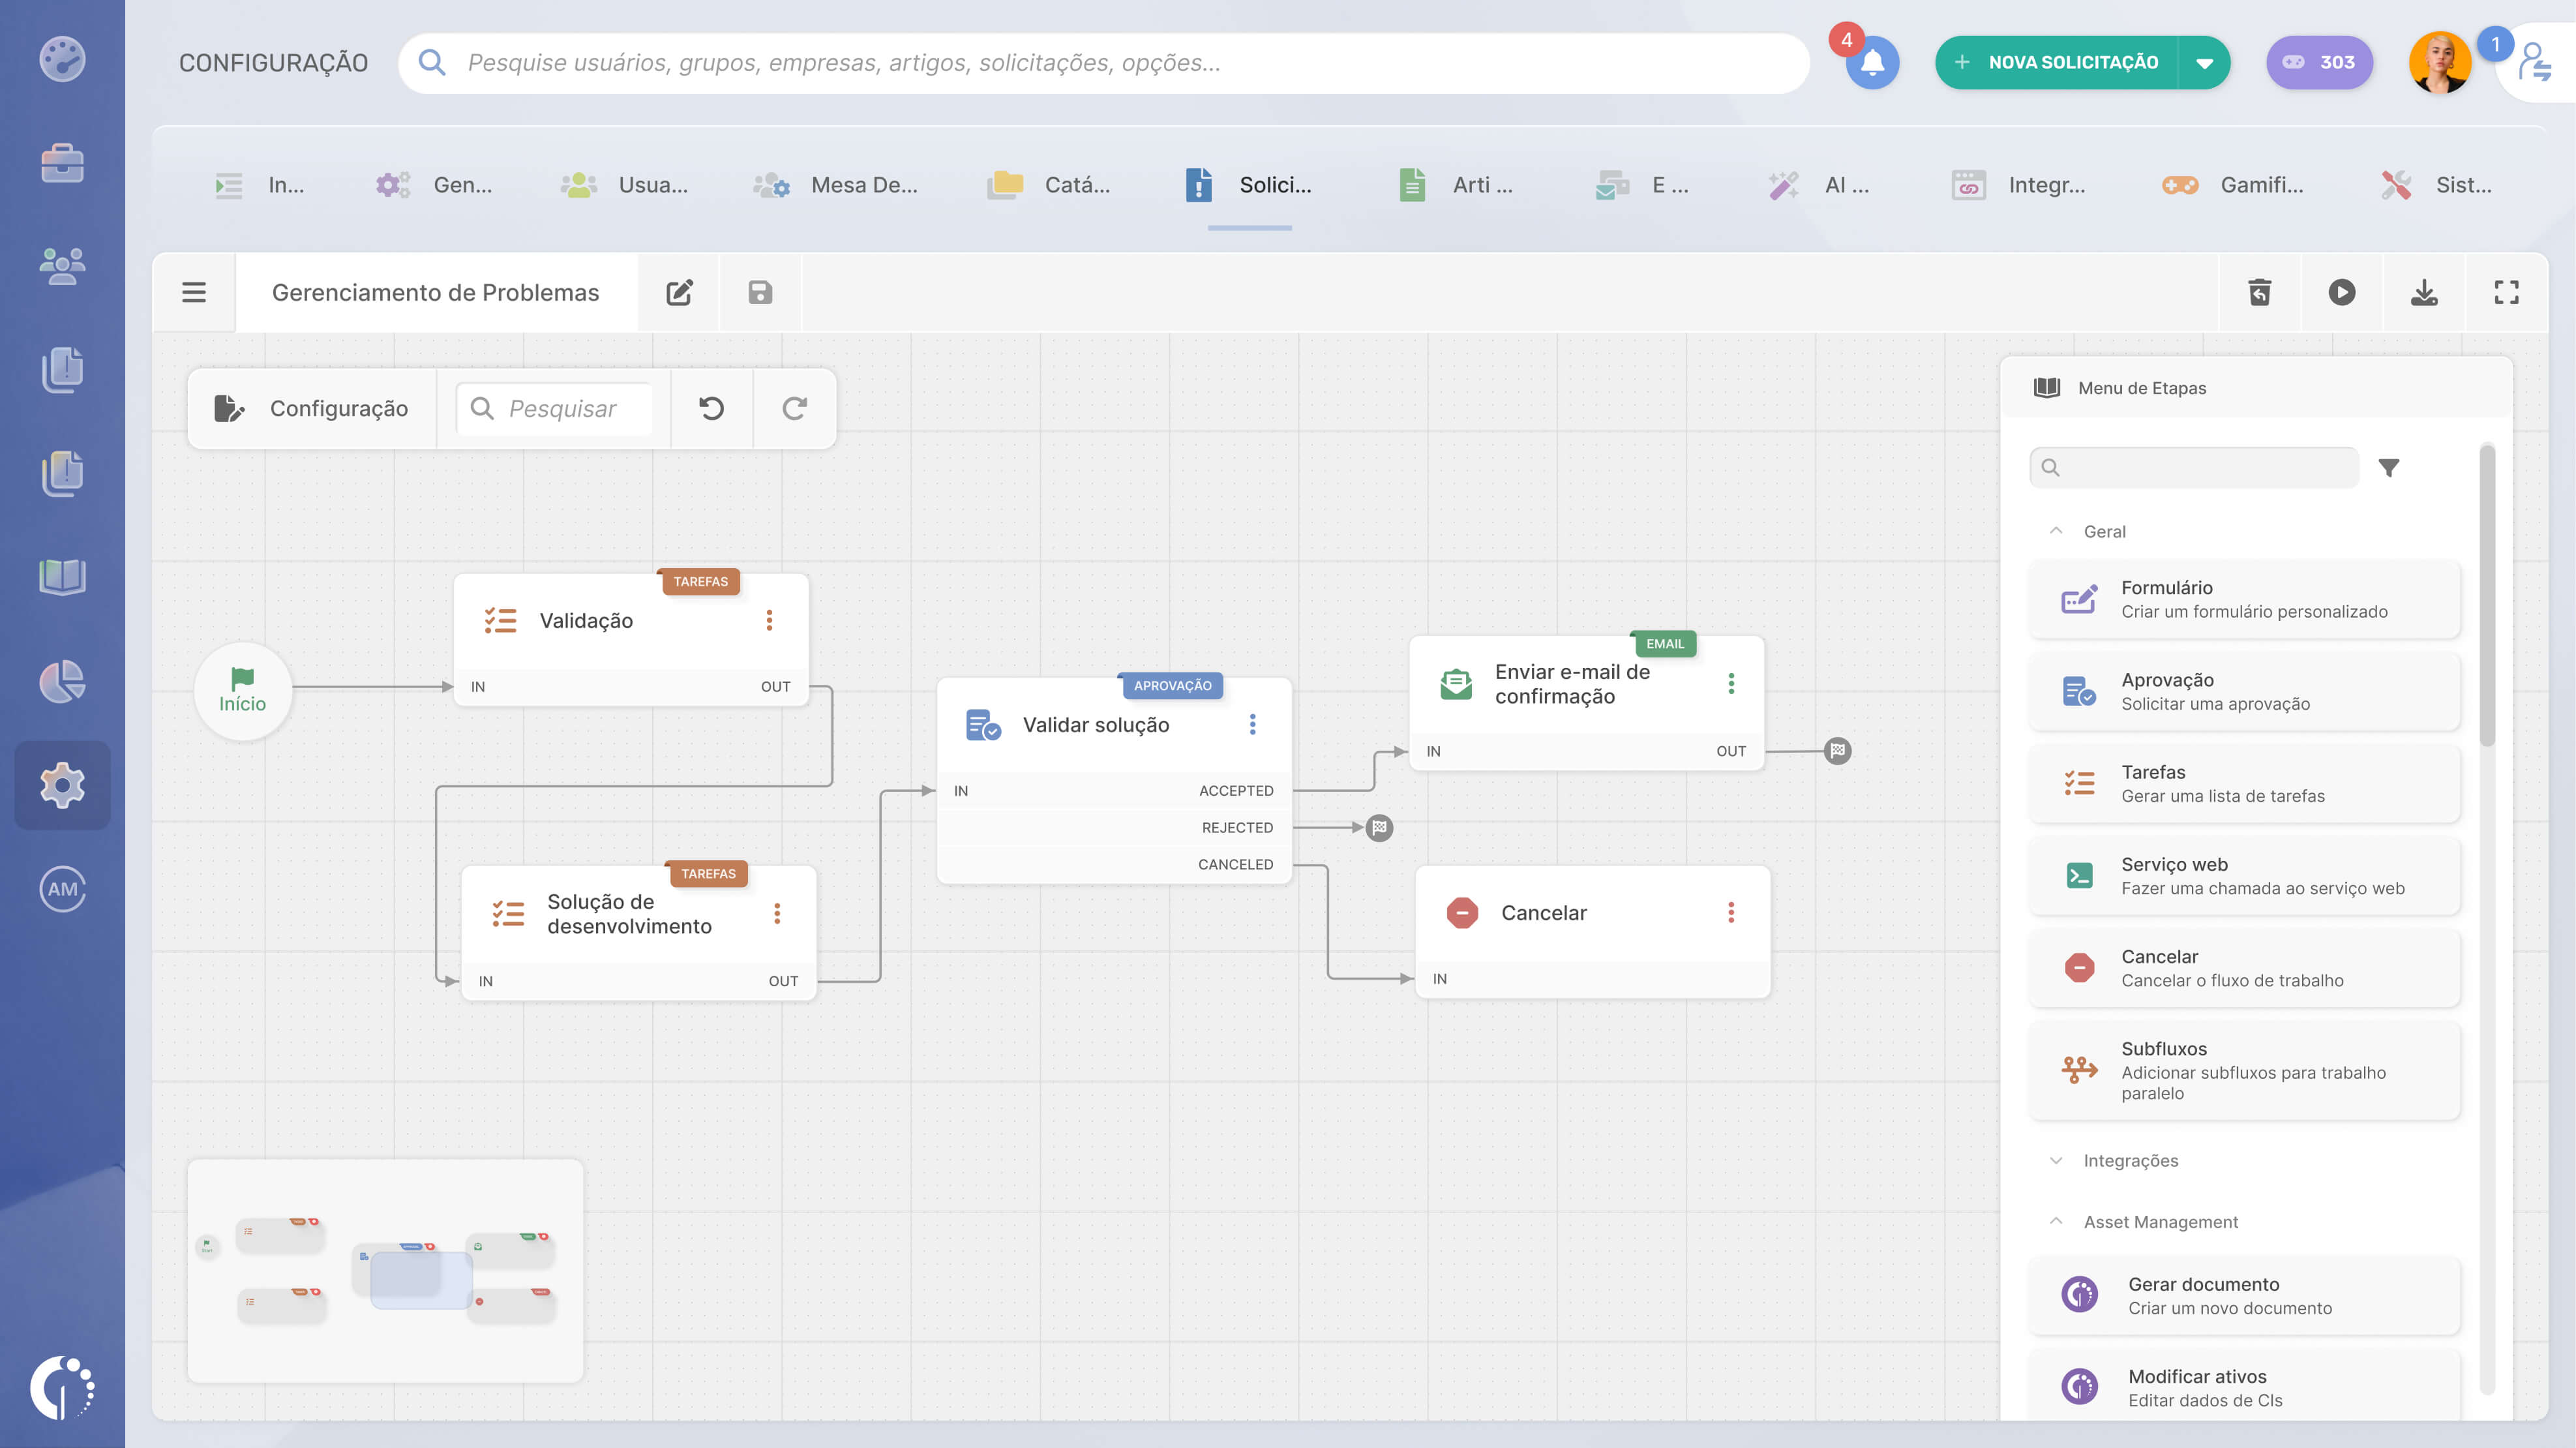The height and width of the screenshot is (1448, 2576).
Task: Open options menu of Validar solução node
Action: (x=1252, y=724)
